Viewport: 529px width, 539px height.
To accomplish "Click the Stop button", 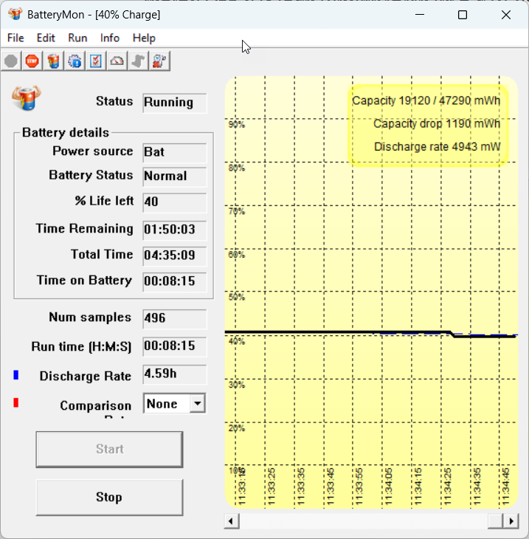I will [109, 497].
